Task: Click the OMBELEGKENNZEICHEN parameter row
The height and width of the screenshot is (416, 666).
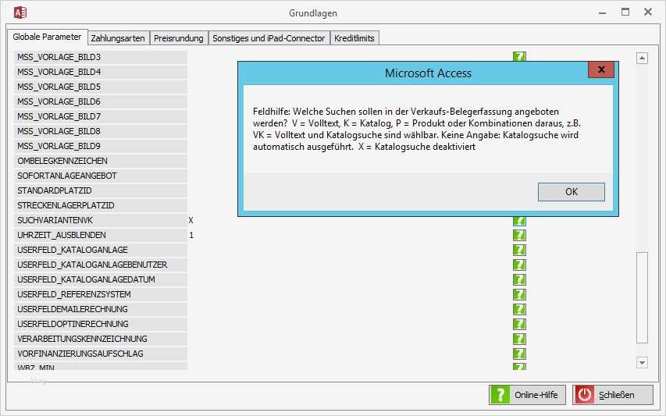Action: (101, 161)
